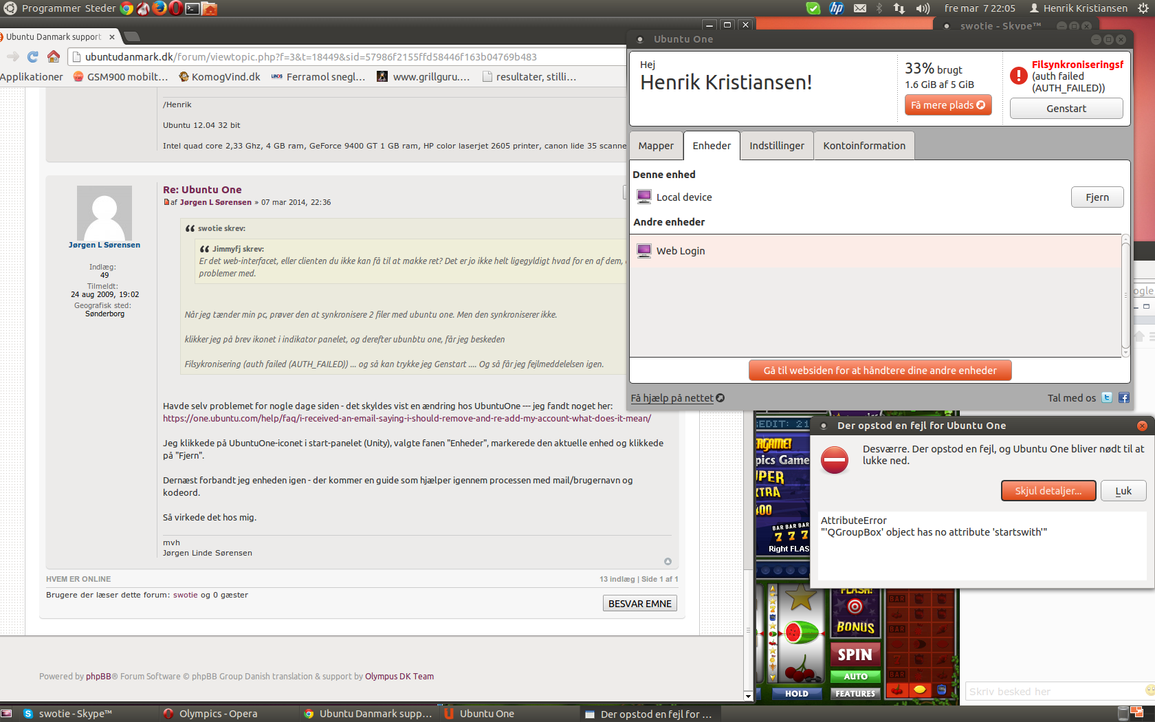The height and width of the screenshot is (722, 1155).
Task: Click the SPIN button in Opera game
Action: pos(855,655)
